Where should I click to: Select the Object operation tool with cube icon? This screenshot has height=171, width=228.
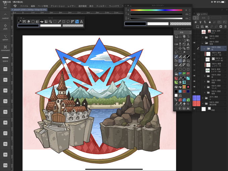pos(50,22)
